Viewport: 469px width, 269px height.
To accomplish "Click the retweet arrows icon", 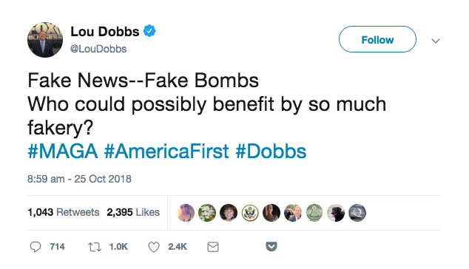I will (95, 247).
